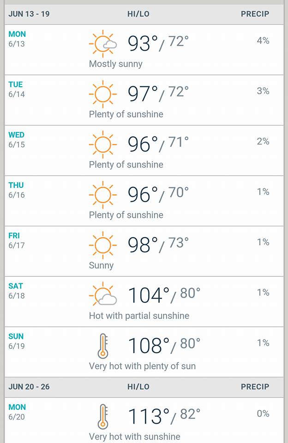
Task: Tap the sun icon for Tuesday 6/14
Action: click(x=103, y=94)
